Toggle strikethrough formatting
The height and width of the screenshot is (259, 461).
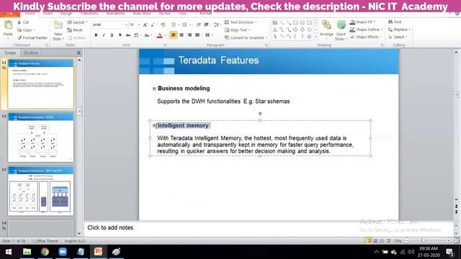point(128,35)
